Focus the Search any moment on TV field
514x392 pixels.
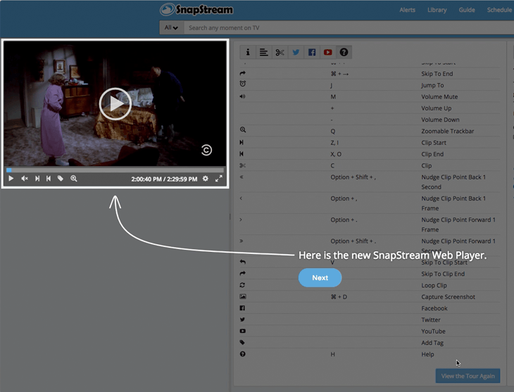click(x=349, y=28)
